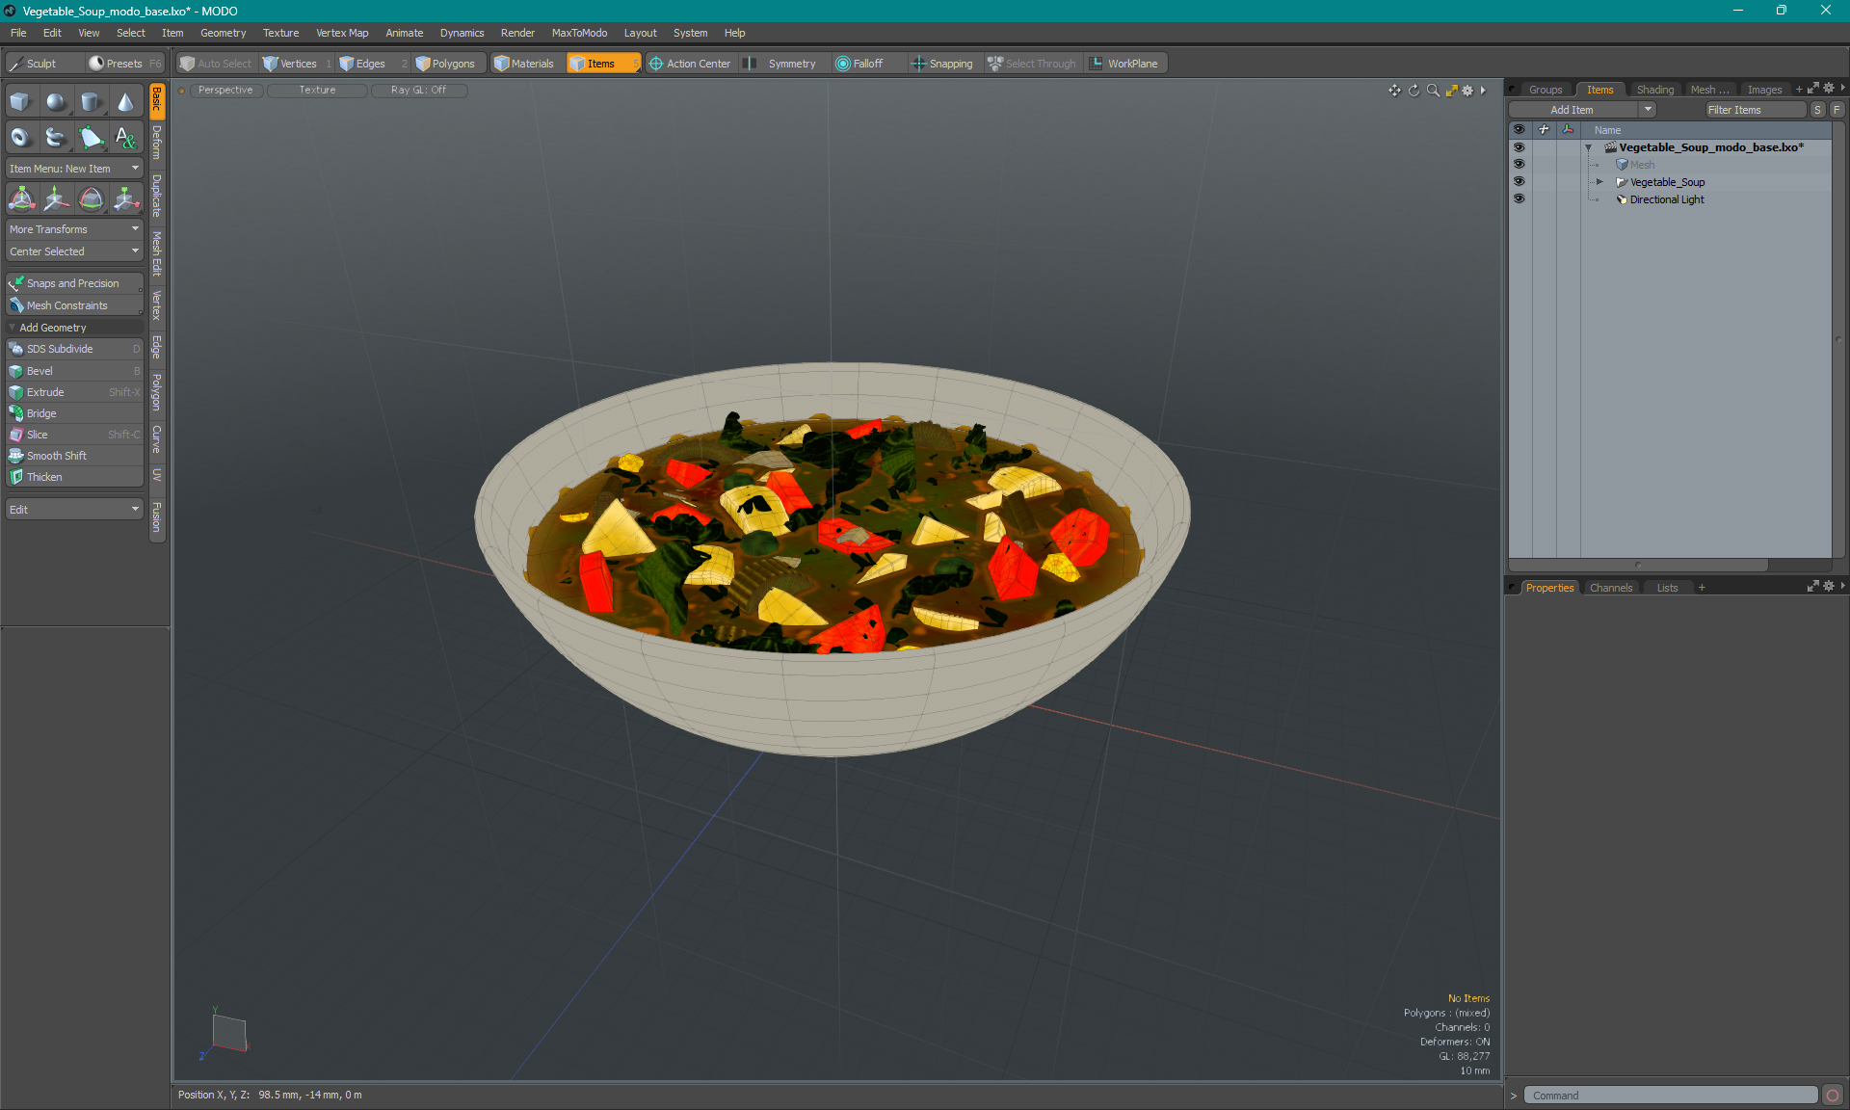Activate the Scale tool icon

click(x=125, y=199)
